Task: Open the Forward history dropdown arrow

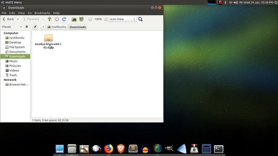Action: click(x=43, y=19)
